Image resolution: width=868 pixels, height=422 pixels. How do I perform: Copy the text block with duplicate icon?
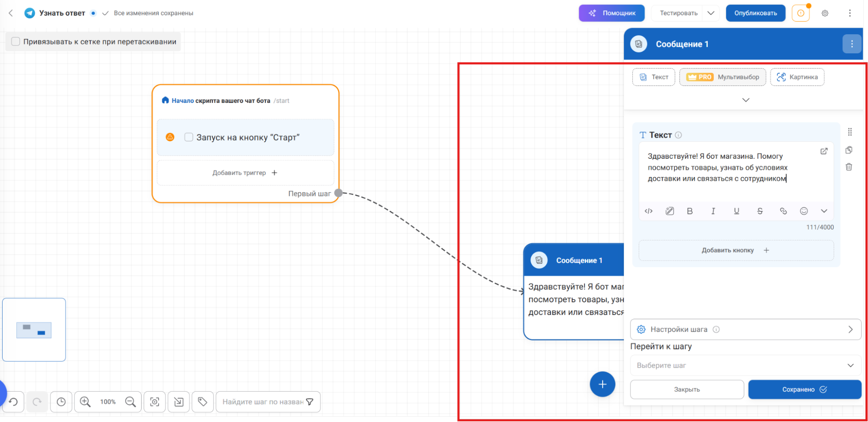pyautogui.click(x=849, y=150)
